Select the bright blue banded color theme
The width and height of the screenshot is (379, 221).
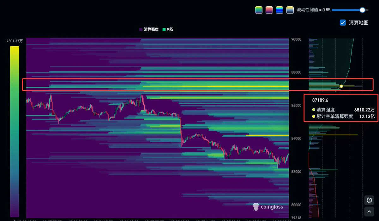click(x=280, y=10)
